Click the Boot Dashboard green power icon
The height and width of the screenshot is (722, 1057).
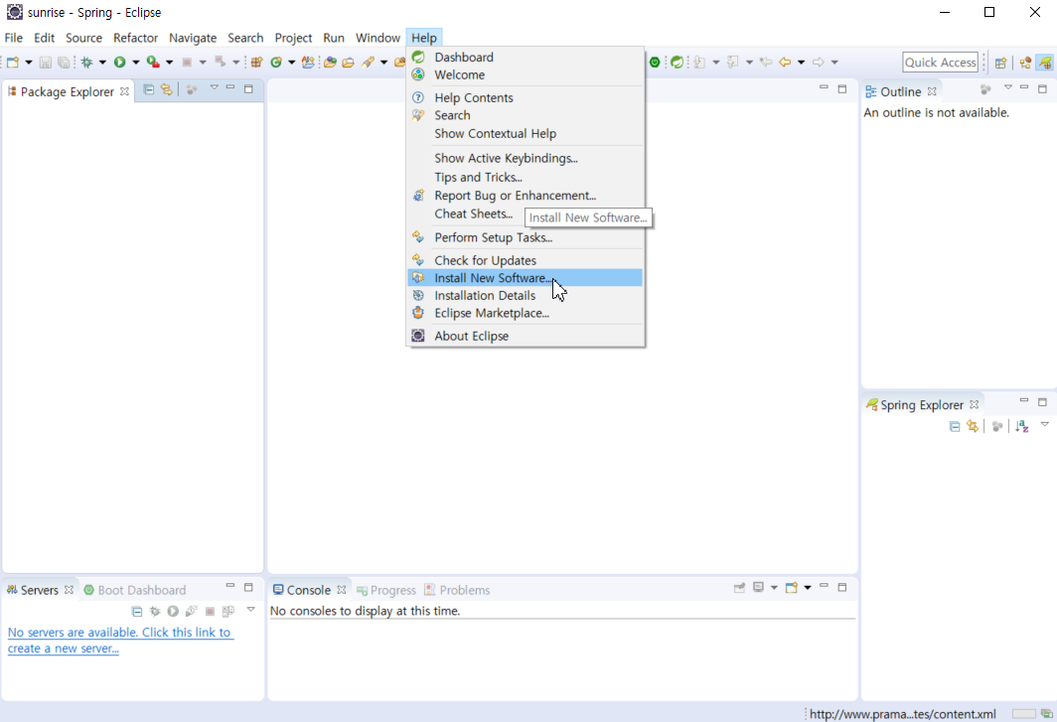coord(655,62)
